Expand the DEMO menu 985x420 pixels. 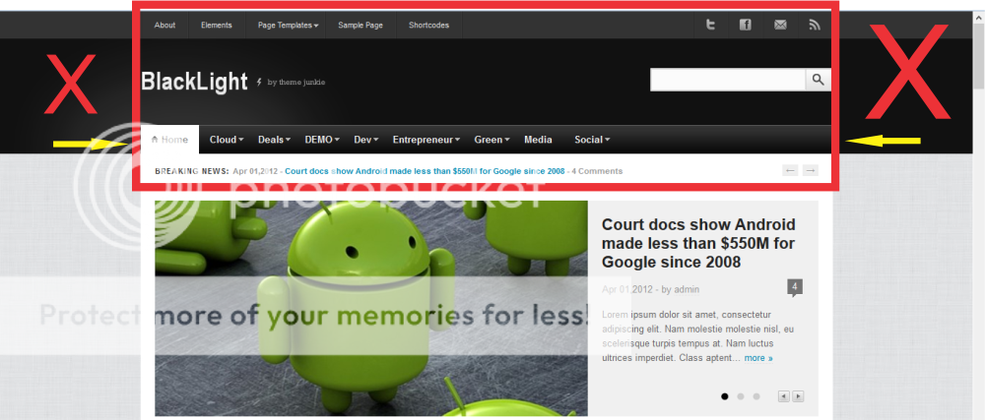tap(322, 140)
